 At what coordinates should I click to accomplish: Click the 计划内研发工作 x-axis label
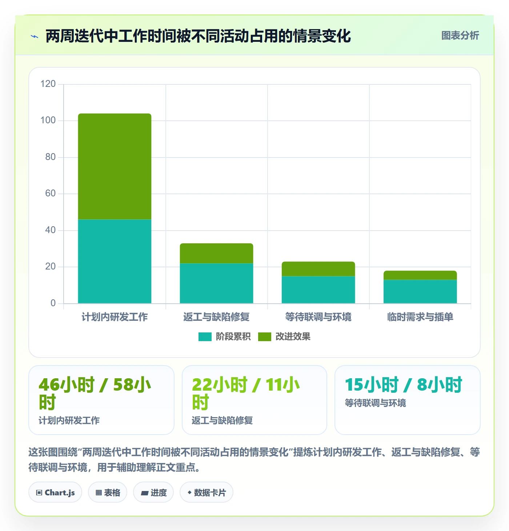tap(115, 317)
